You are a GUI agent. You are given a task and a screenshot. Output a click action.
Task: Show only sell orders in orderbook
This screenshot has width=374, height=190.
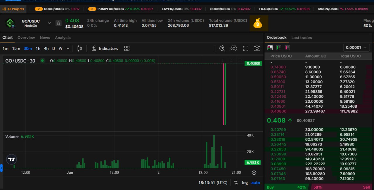pos(287,47)
